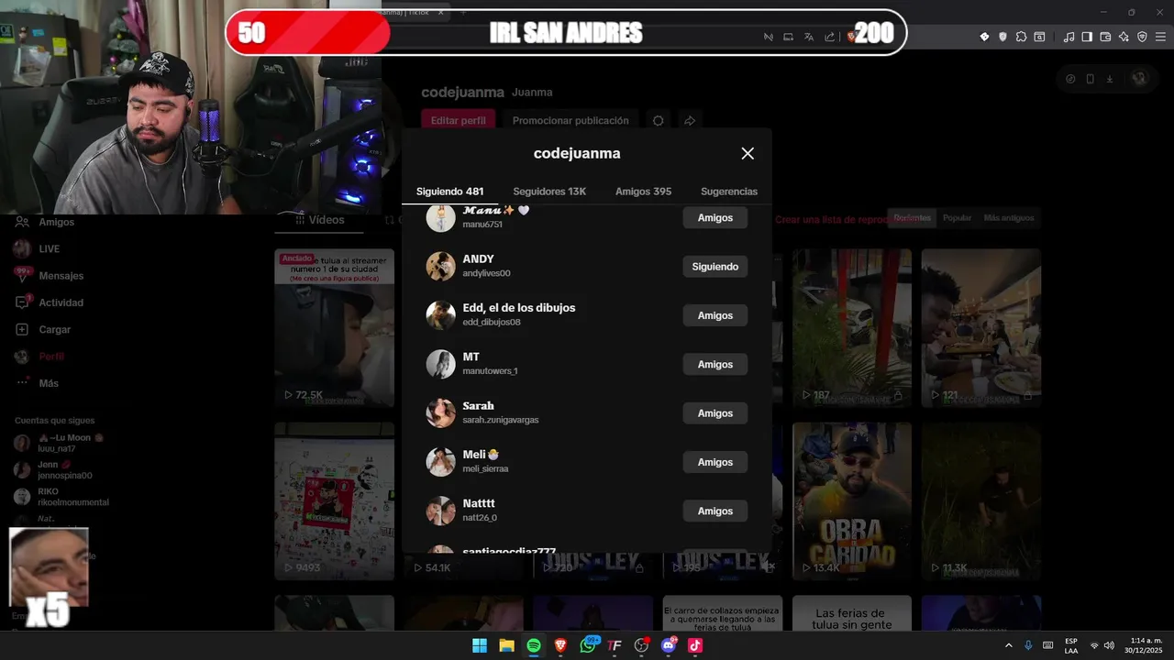Open ANDY's profile picture

[441, 267]
